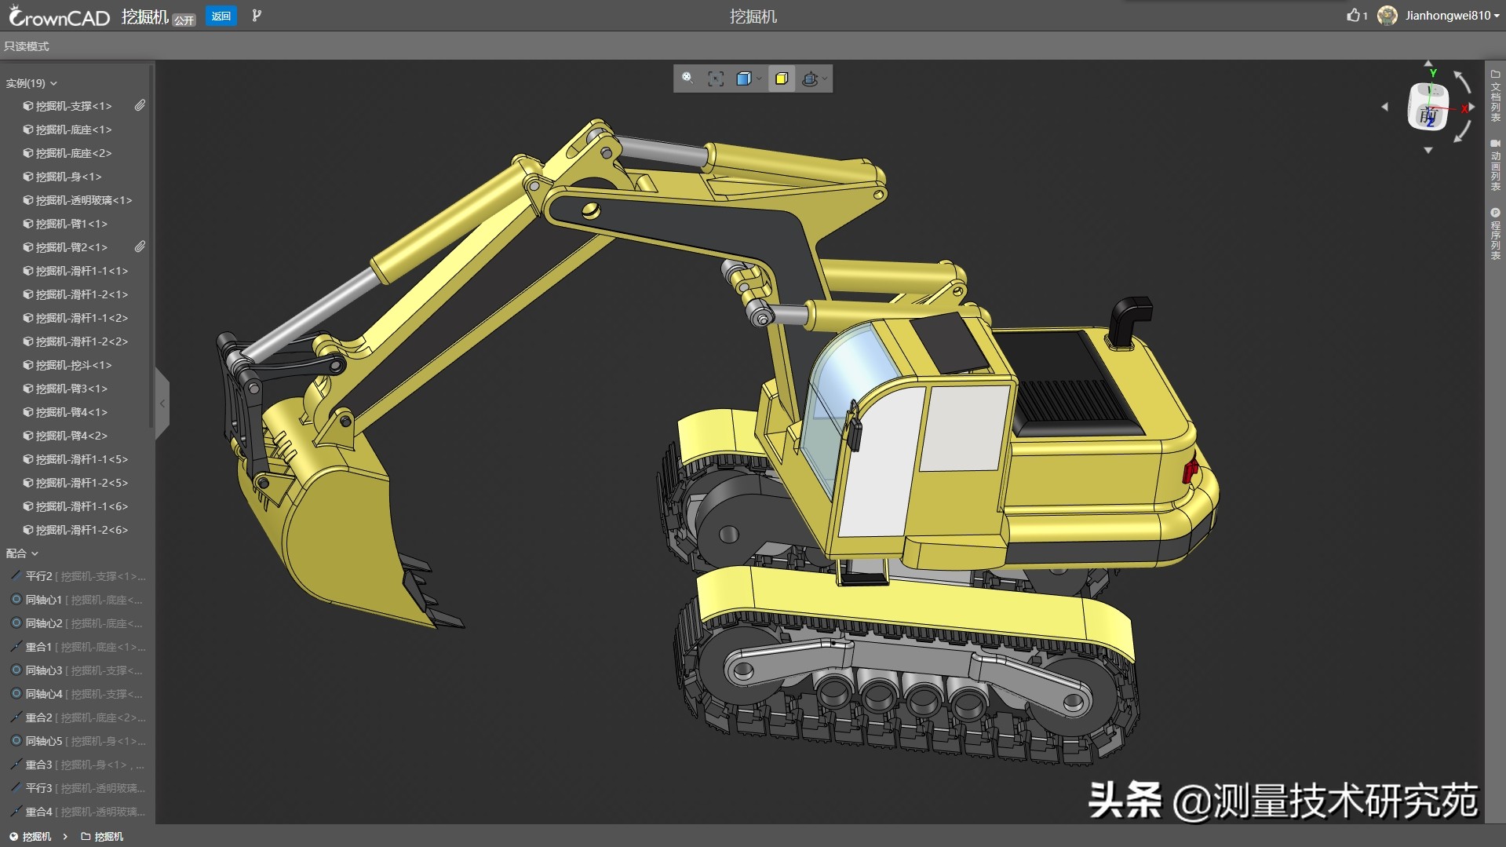Click the blue 返回 button
Screen dimensions: 1506x847
pyautogui.click(x=221, y=16)
